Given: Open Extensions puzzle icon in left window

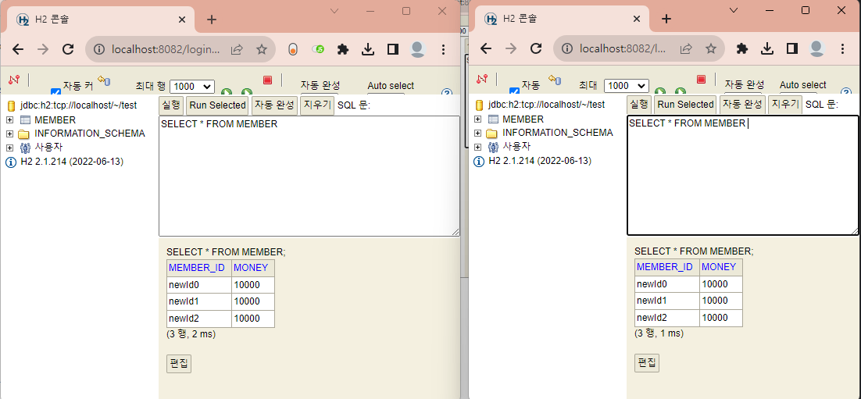Looking at the screenshot, I should pos(343,49).
